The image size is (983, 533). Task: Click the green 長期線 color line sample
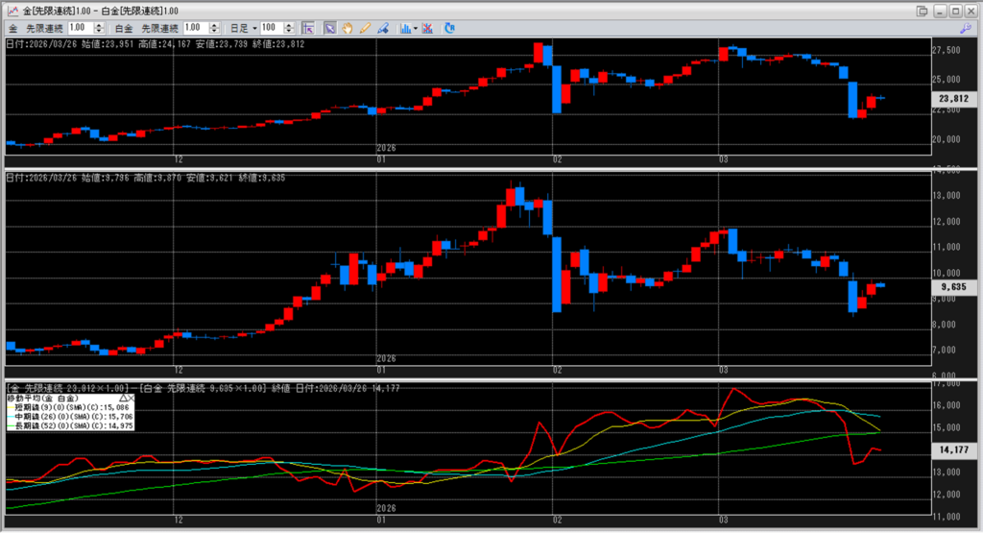(x=11, y=425)
